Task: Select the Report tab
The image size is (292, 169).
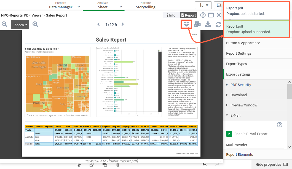Action: point(188,15)
